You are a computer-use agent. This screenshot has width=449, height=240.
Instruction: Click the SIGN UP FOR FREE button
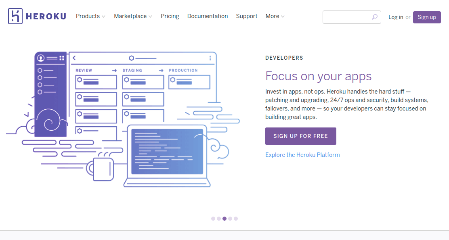(300, 136)
